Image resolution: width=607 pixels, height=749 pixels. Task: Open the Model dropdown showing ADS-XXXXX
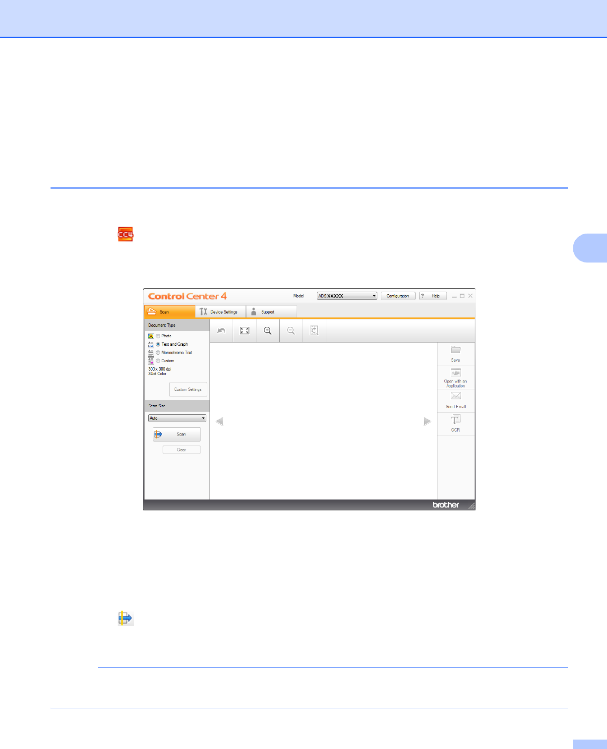[347, 296]
